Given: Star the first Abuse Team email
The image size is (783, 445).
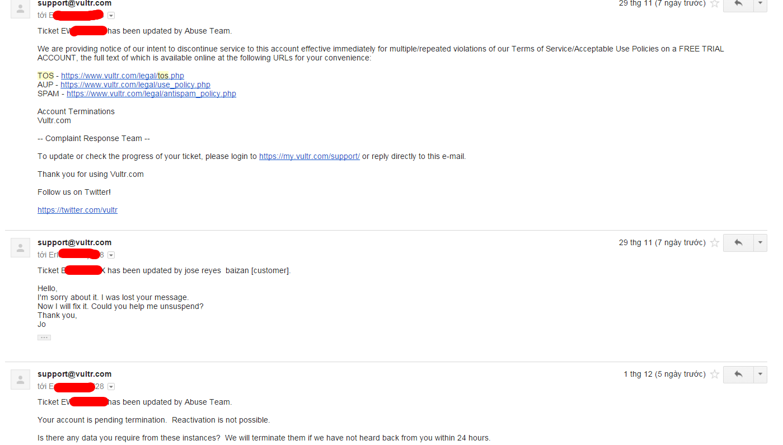Looking at the screenshot, I should pyautogui.click(x=715, y=3).
